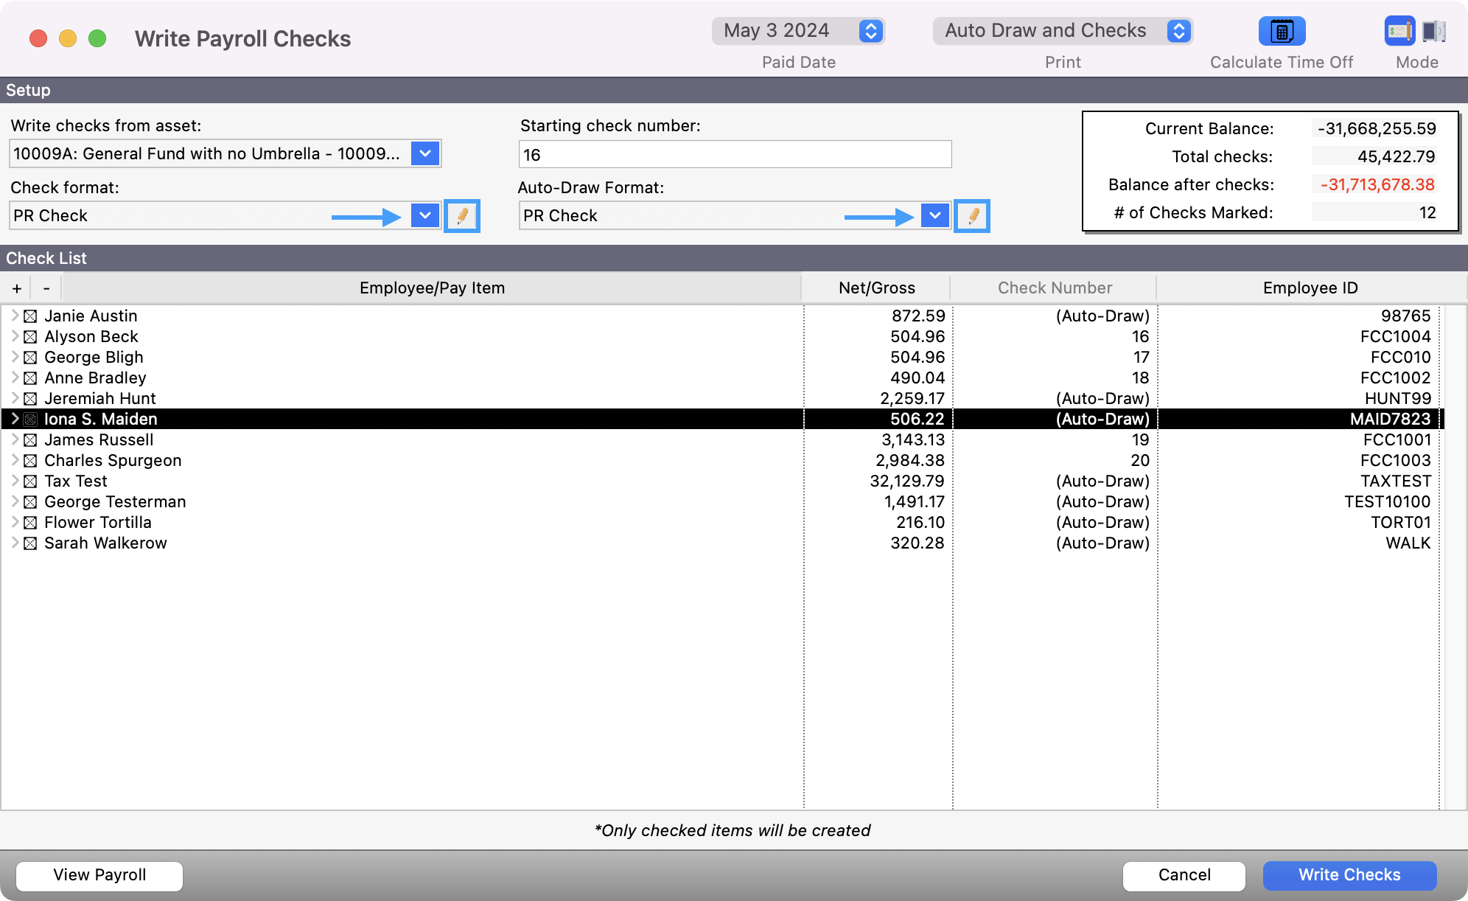Click the Starting check number field
The width and height of the screenshot is (1468, 901).
click(x=735, y=155)
